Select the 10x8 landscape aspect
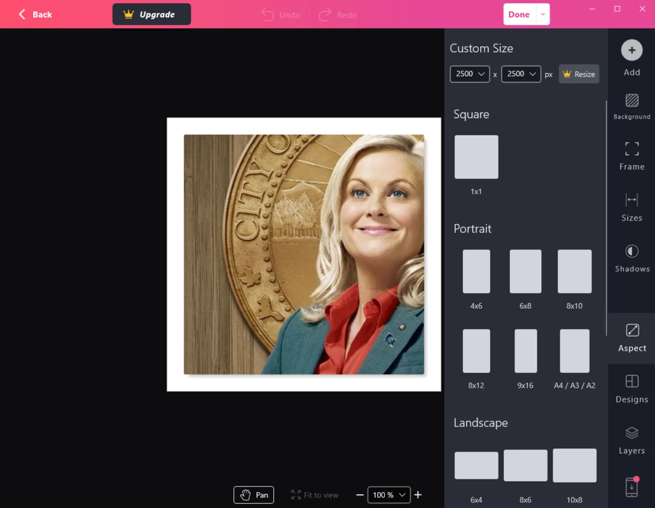 click(x=574, y=465)
